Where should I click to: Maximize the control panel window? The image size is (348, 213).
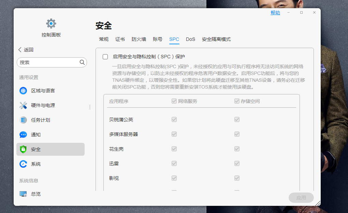tap(301, 12)
